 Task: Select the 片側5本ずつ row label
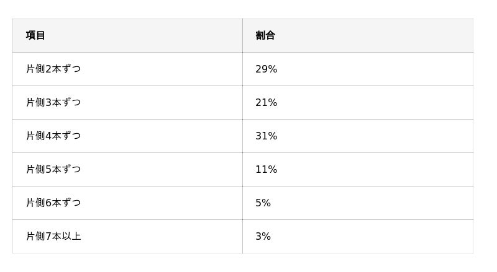(x=53, y=170)
